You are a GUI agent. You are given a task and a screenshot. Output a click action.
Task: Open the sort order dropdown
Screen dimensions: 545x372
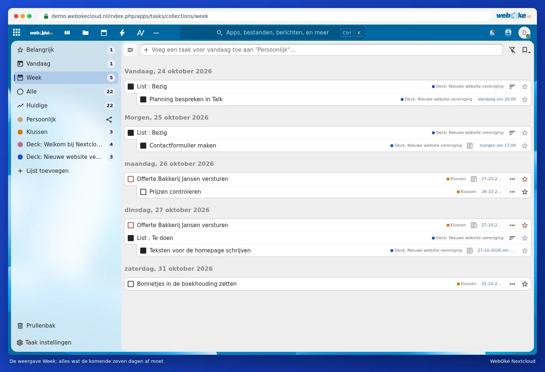(x=526, y=50)
